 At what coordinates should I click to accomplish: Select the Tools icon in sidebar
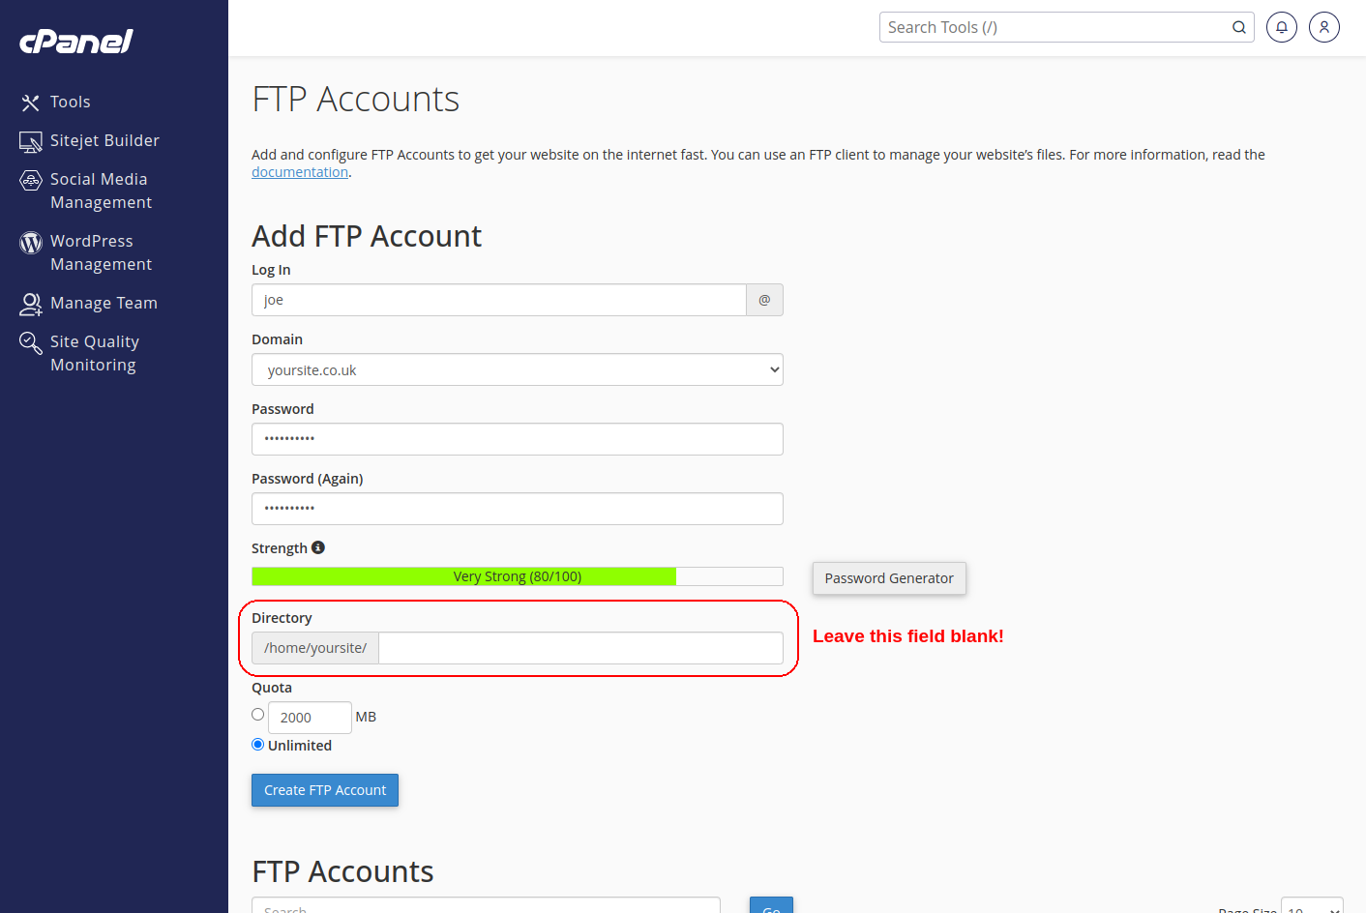(x=30, y=102)
